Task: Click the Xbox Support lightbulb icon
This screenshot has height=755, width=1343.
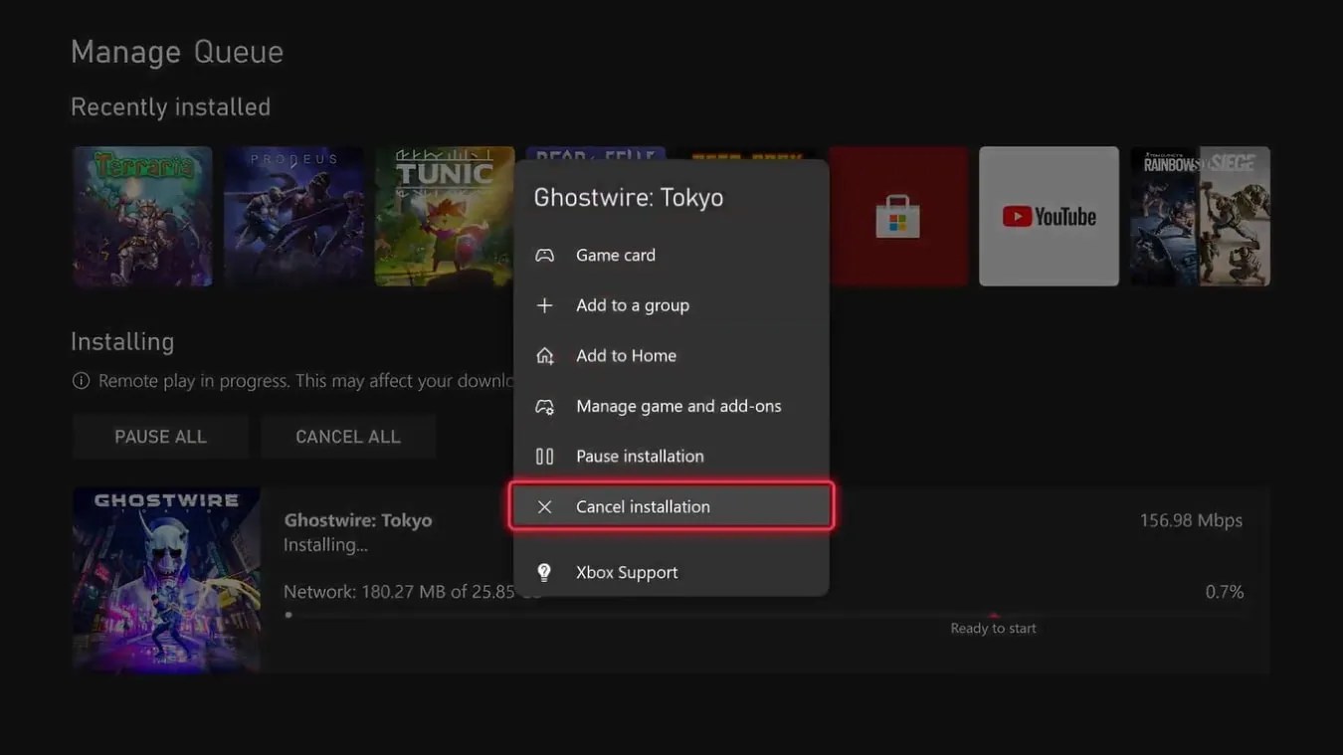Action: 544,572
